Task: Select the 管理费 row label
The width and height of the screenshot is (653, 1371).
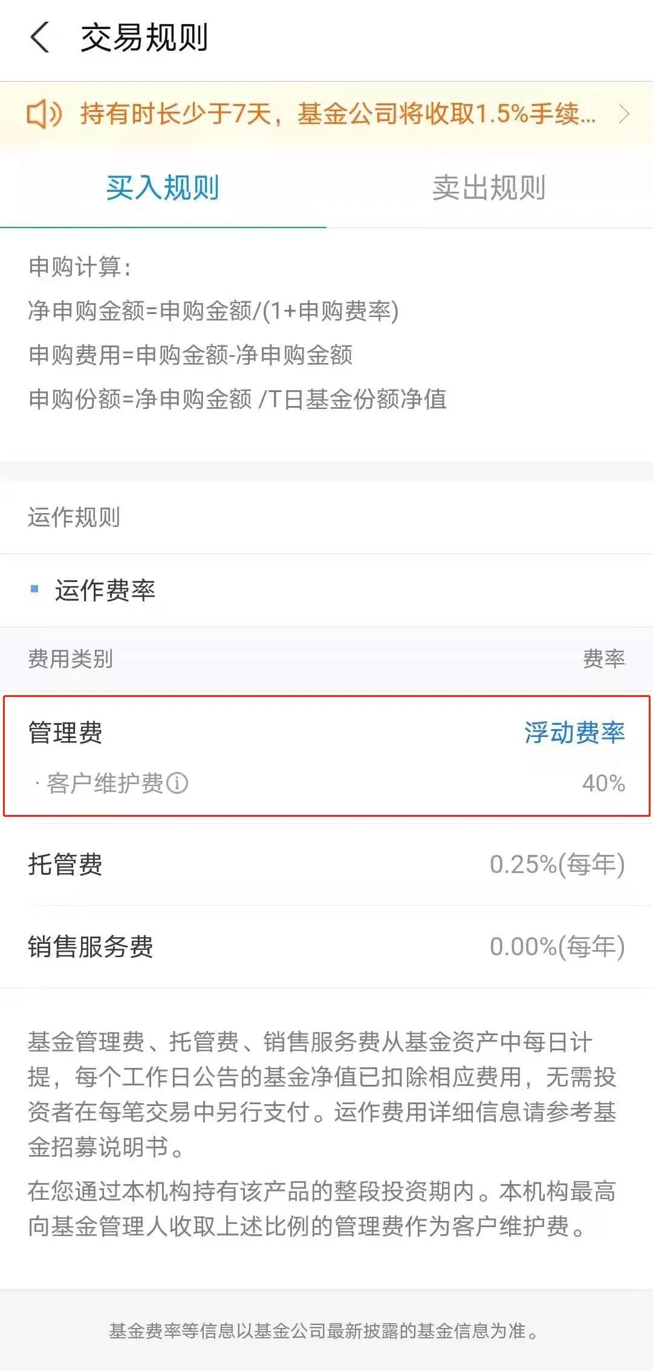Action: point(65,732)
